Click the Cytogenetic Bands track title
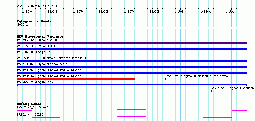The image size is (255, 121). pos(34,21)
